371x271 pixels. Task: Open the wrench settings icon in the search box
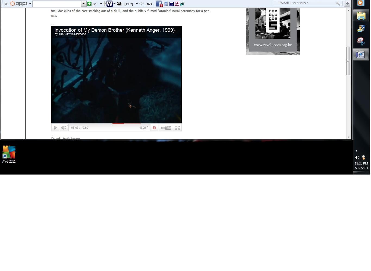pos(338,4)
